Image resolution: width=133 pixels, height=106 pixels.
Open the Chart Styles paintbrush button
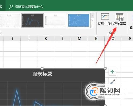tap(112, 82)
